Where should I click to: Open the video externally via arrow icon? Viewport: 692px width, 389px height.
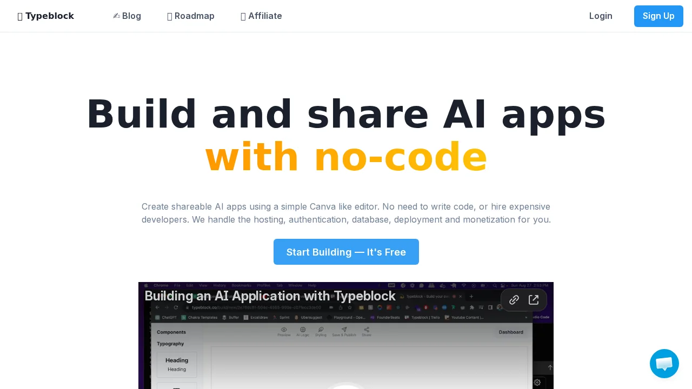[534, 300]
